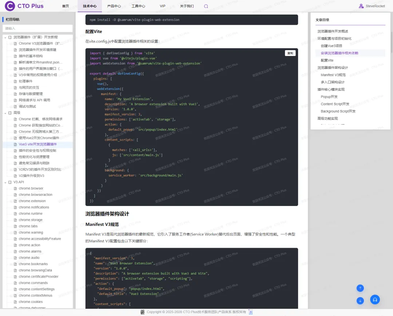Open chrome.action tree item

[x=29, y=245]
